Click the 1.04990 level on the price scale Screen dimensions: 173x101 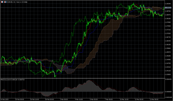coord(168,60)
